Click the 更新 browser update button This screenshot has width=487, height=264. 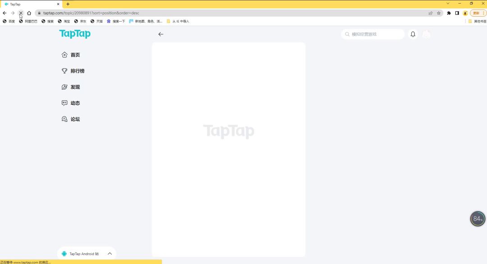pyautogui.click(x=476, y=13)
